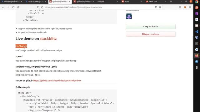The height and width of the screenshot is (112, 200).
Task: Click the Report malware button
Action: pos(151,34)
